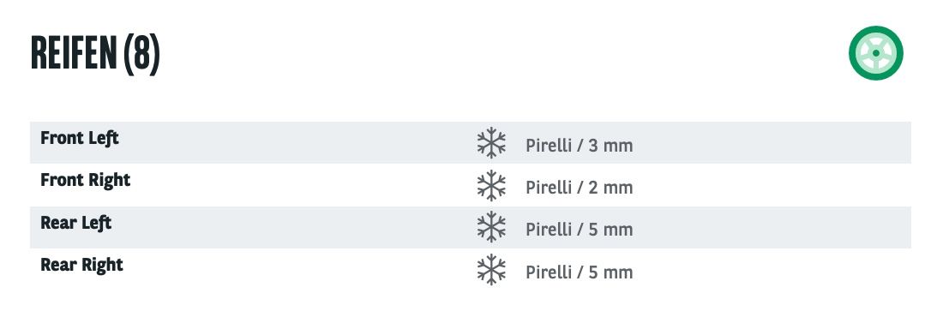This screenshot has width=943, height=317.
Task: Select the REIFEN section heading
Action: pos(74,54)
